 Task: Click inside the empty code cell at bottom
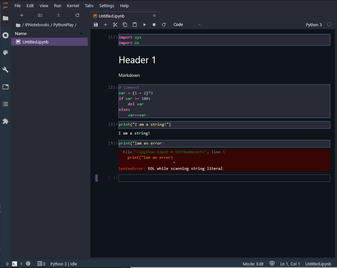point(223,178)
